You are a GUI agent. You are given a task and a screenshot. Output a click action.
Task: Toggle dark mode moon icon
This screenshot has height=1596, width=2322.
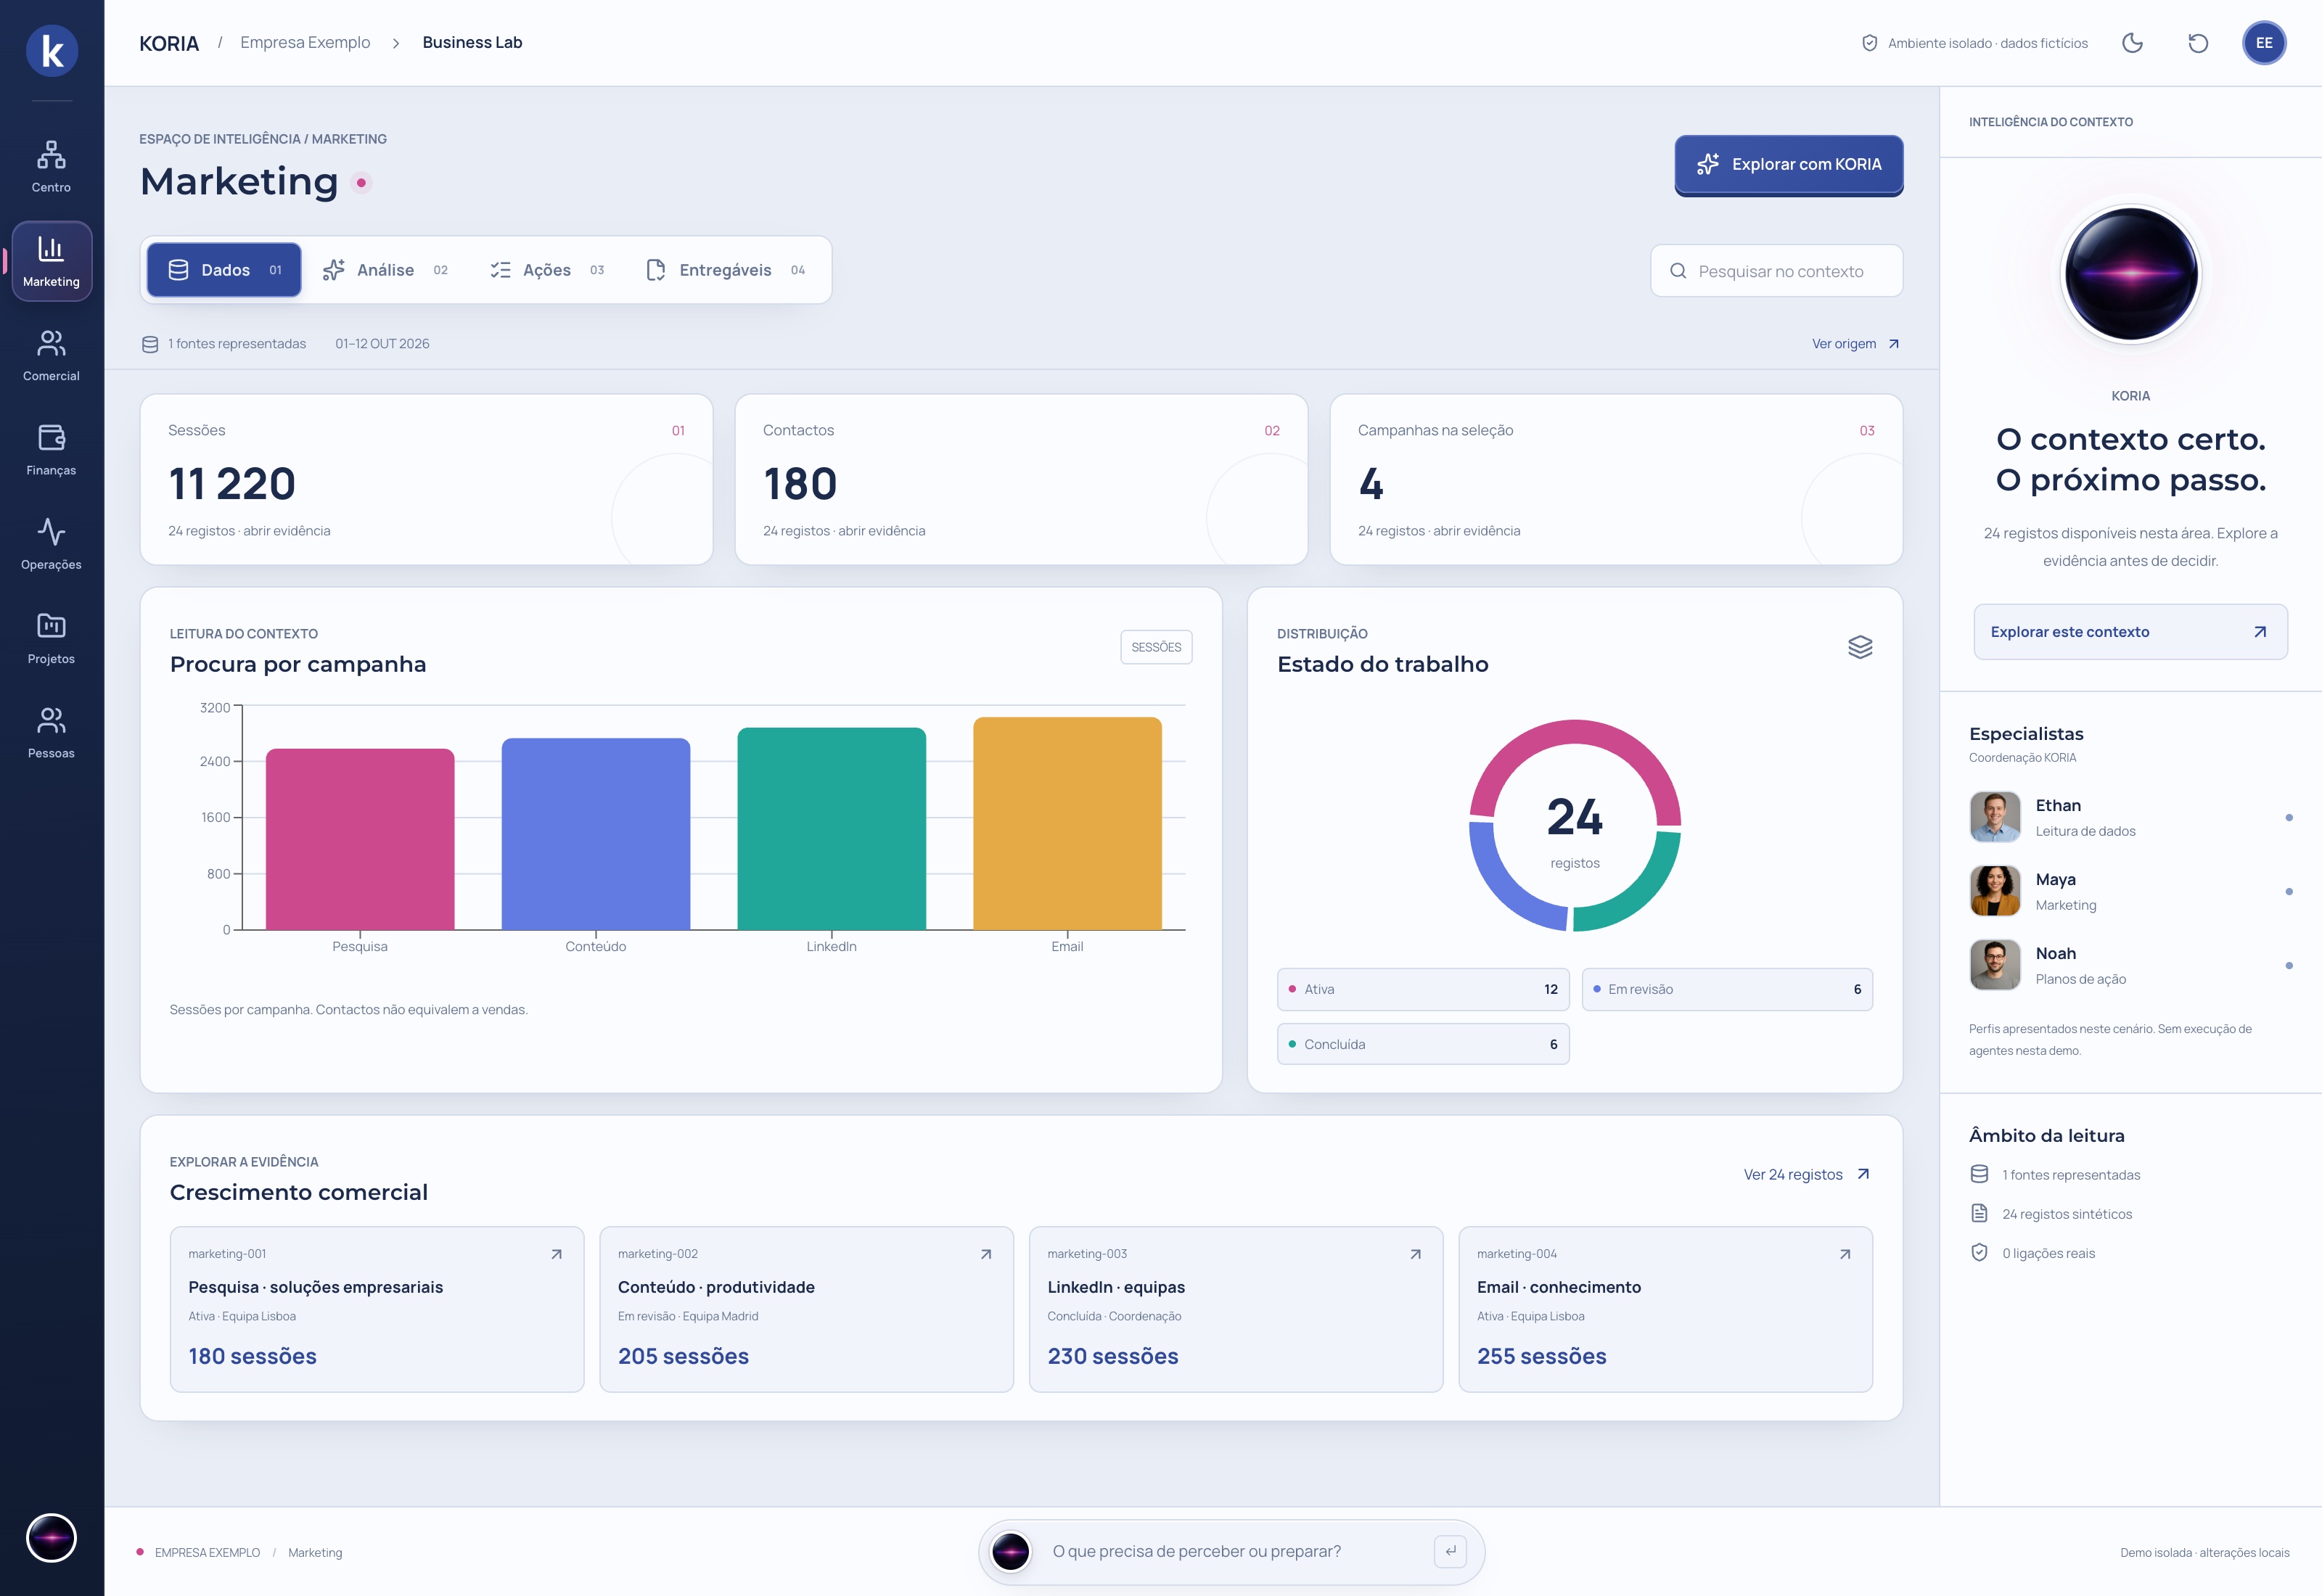point(2132,43)
